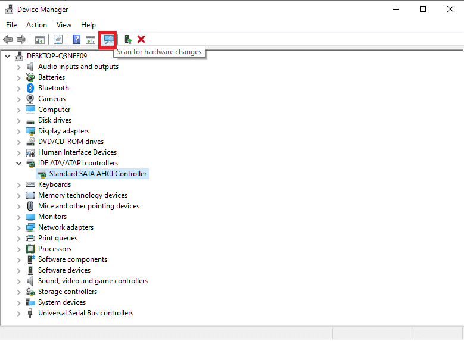
Task: Collapse the DESKTOP-Q3NEE09 root node
Action: click(x=7, y=56)
